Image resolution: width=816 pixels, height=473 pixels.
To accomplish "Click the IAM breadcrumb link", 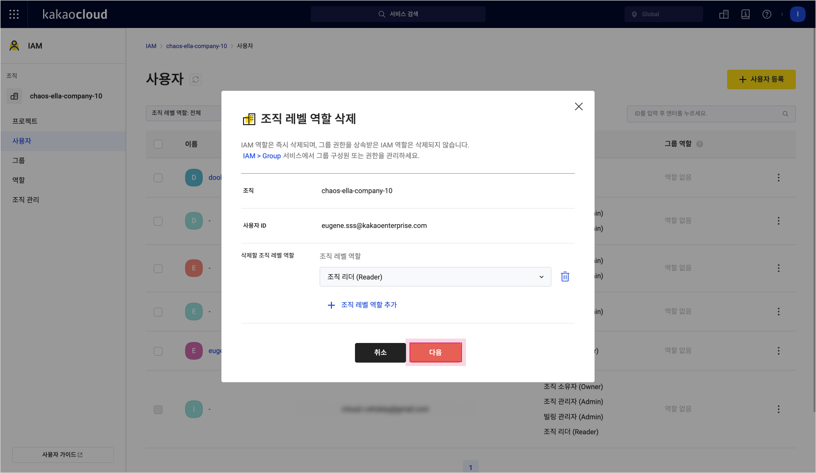I will (x=151, y=46).
